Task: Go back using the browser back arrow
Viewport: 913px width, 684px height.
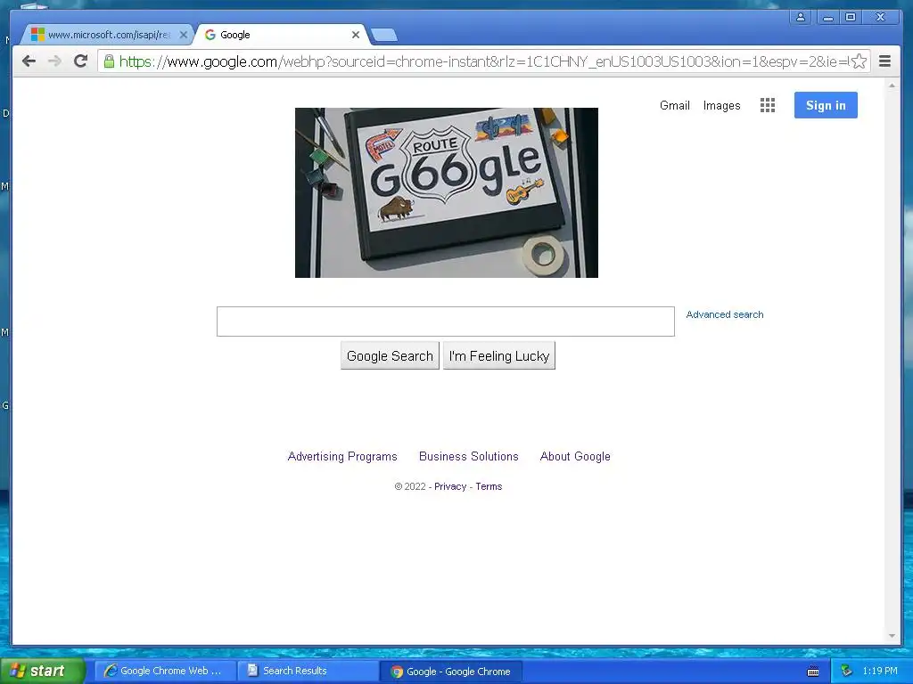Action: tap(29, 61)
